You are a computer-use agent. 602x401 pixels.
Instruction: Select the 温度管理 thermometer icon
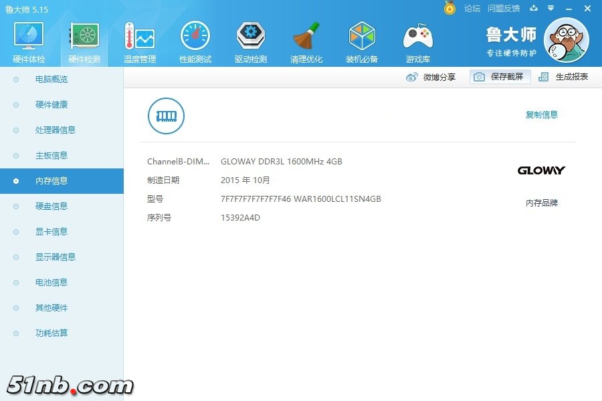point(139,36)
